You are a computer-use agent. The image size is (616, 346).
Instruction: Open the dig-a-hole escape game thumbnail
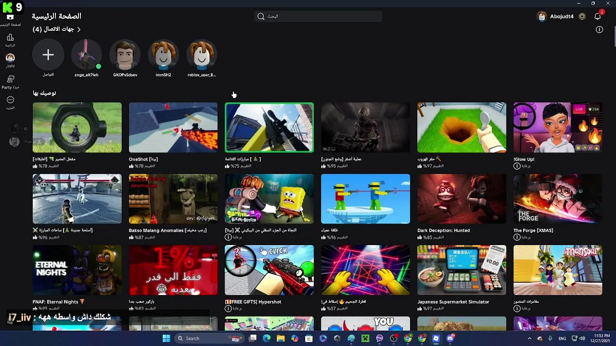[462, 127]
